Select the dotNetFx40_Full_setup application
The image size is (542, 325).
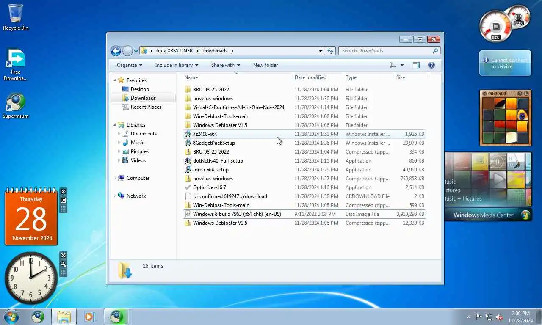(304, 161)
